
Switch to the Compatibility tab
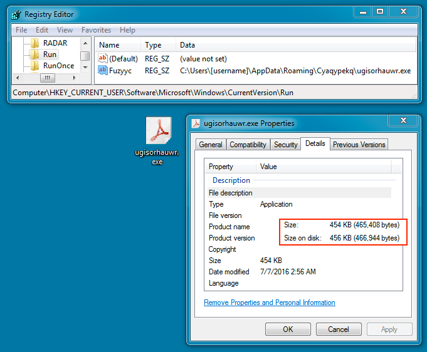[x=248, y=145]
